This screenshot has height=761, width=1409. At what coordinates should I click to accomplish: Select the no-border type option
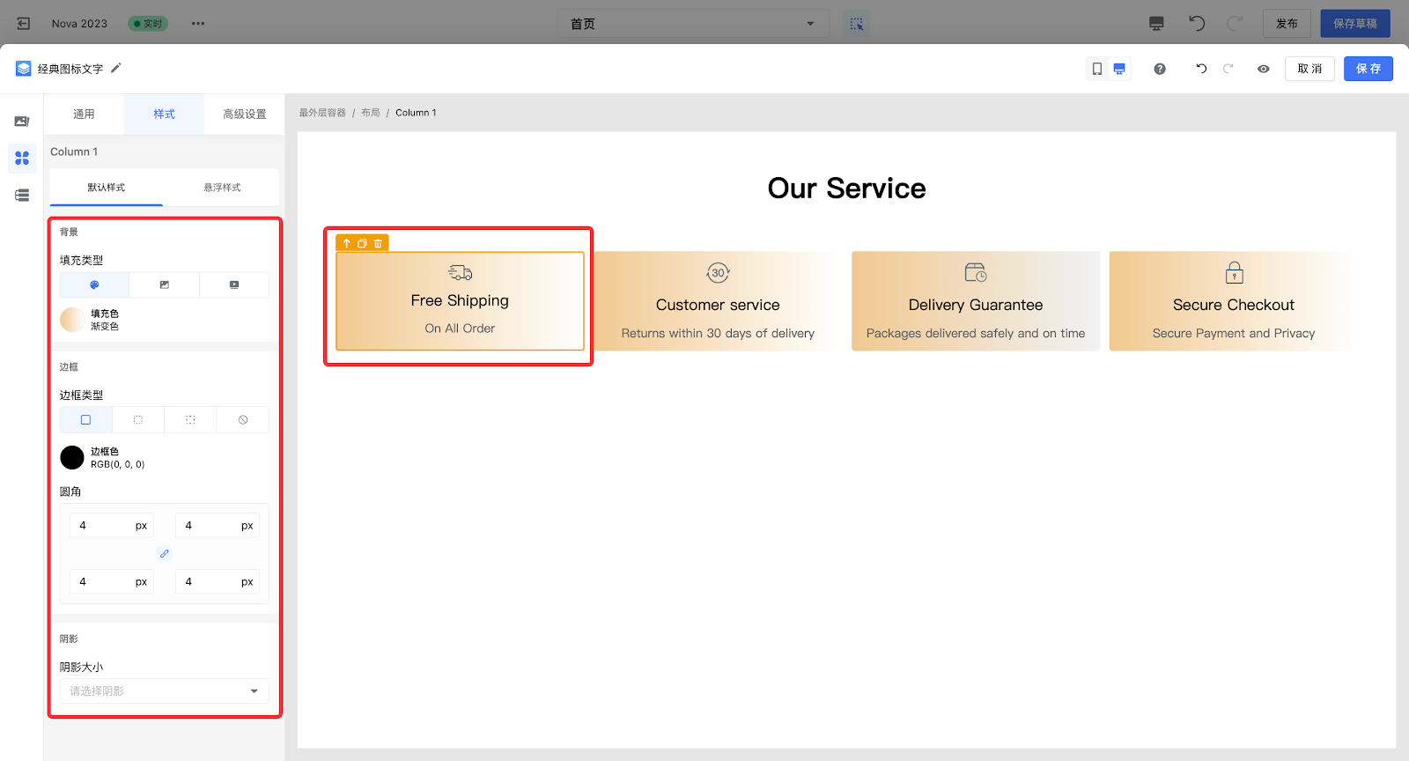(243, 420)
